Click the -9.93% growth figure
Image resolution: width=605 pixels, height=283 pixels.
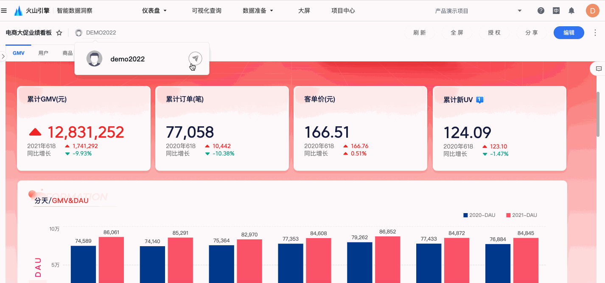(x=82, y=153)
